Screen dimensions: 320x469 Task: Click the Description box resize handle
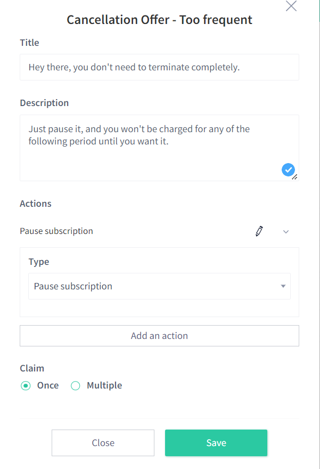coord(295,177)
